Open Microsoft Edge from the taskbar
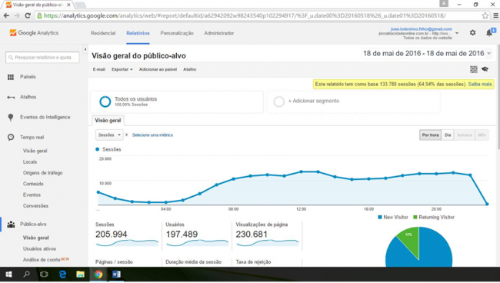 (62, 275)
